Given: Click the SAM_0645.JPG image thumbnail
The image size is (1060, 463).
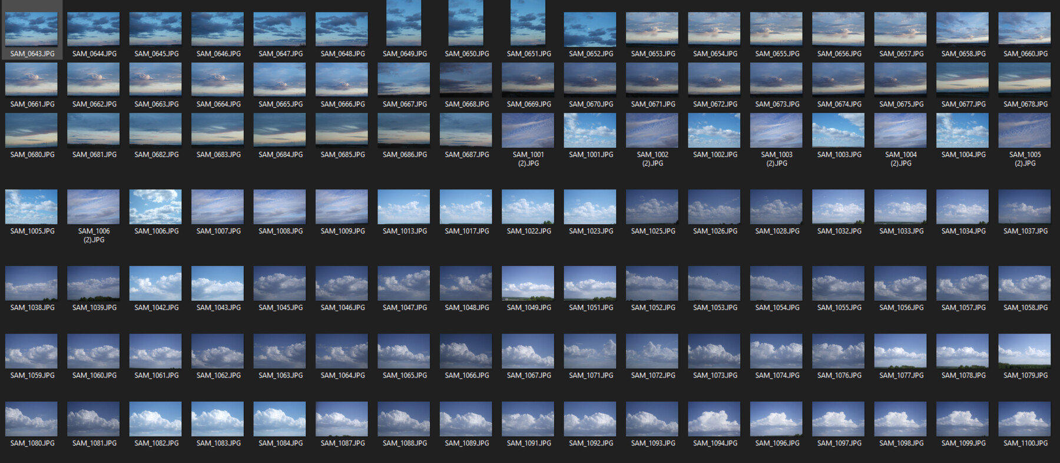Looking at the screenshot, I should click(x=155, y=29).
